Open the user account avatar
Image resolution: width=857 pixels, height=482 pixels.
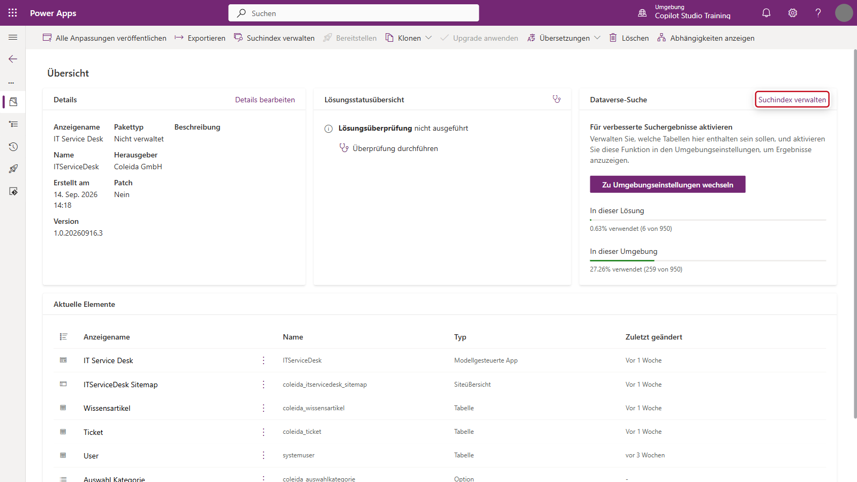click(844, 13)
